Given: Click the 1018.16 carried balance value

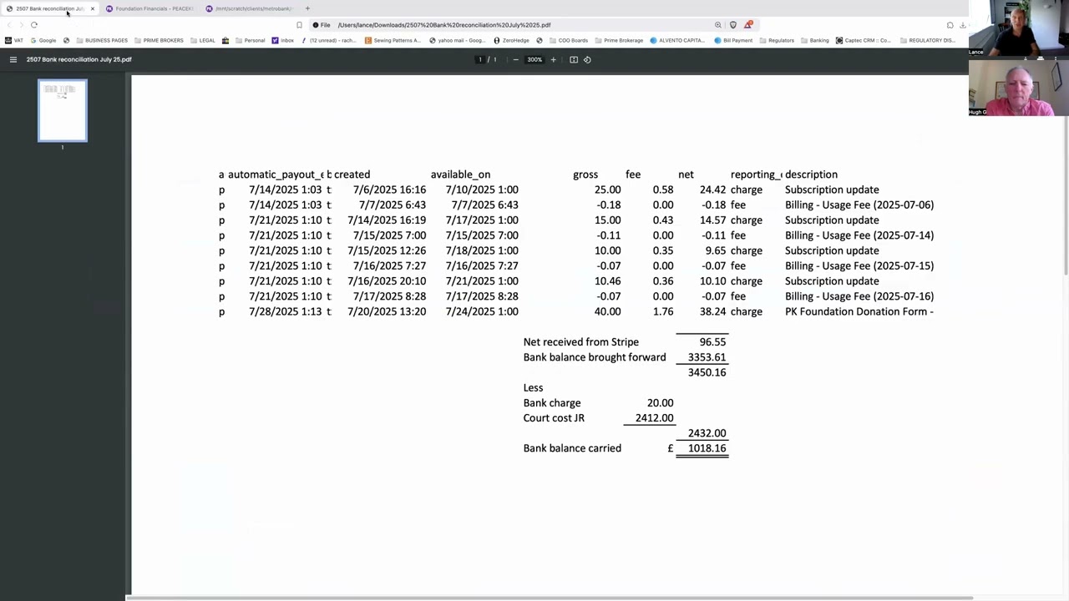Looking at the screenshot, I should [707, 448].
